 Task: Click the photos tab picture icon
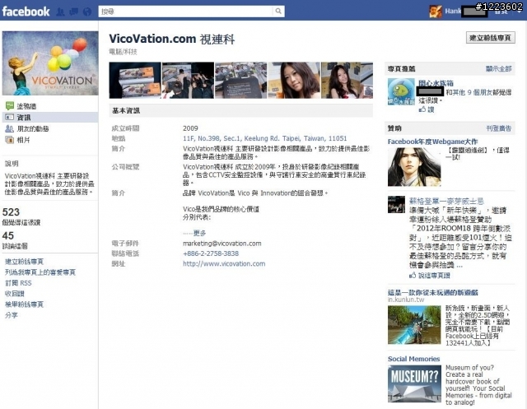pos(9,140)
